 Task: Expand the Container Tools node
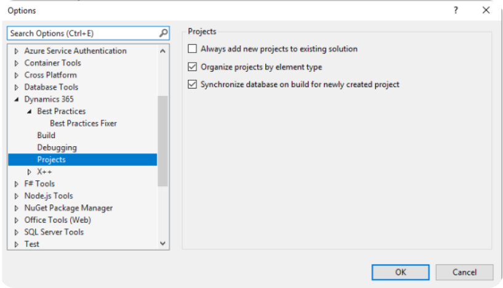click(x=17, y=63)
